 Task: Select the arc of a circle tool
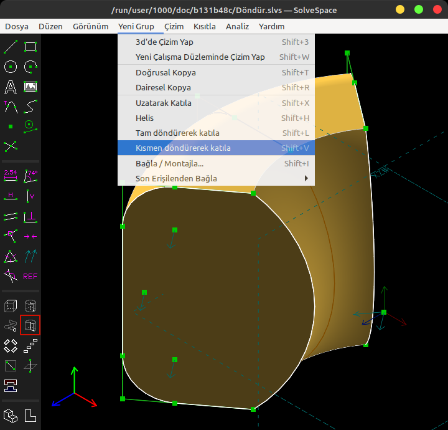pos(30,67)
